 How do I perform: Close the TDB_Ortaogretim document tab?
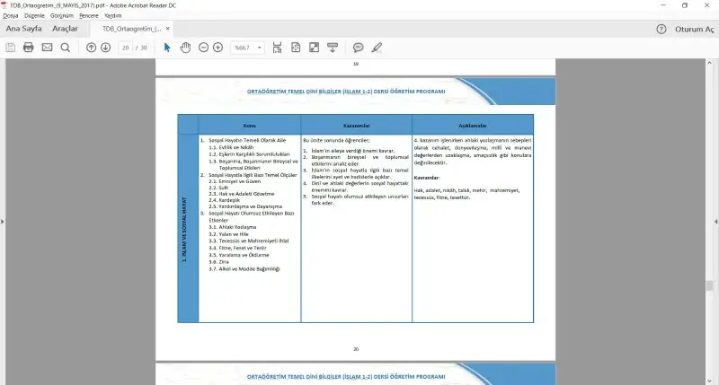(168, 29)
